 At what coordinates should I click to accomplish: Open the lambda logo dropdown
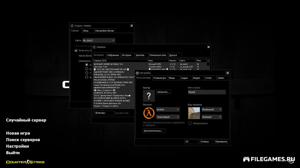[168, 109]
